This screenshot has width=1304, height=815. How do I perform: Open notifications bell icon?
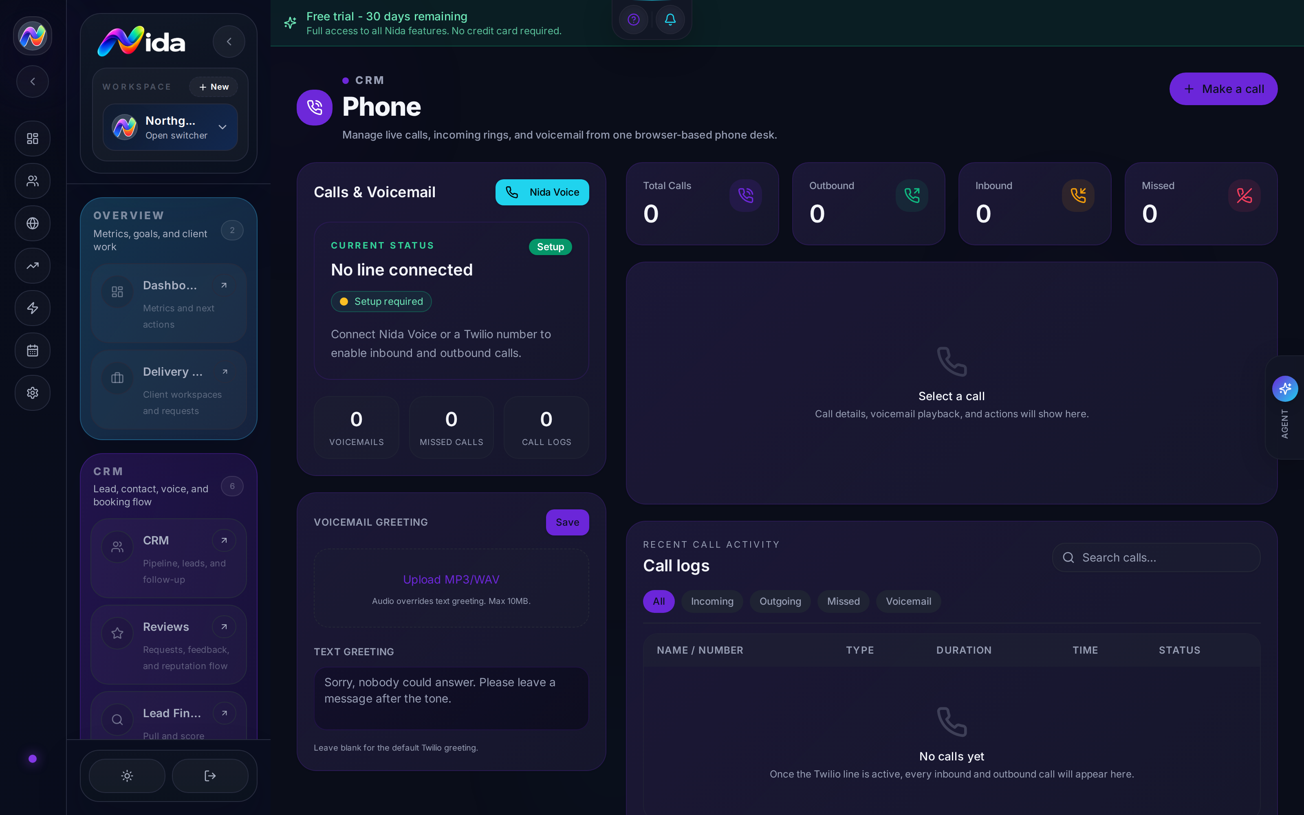click(x=670, y=20)
